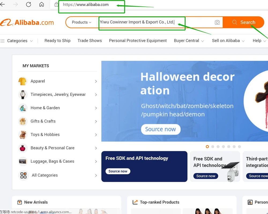The height and width of the screenshot is (214, 268).
Task: Click the Categories hamburger list icon
Action: [x=2, y=41]
